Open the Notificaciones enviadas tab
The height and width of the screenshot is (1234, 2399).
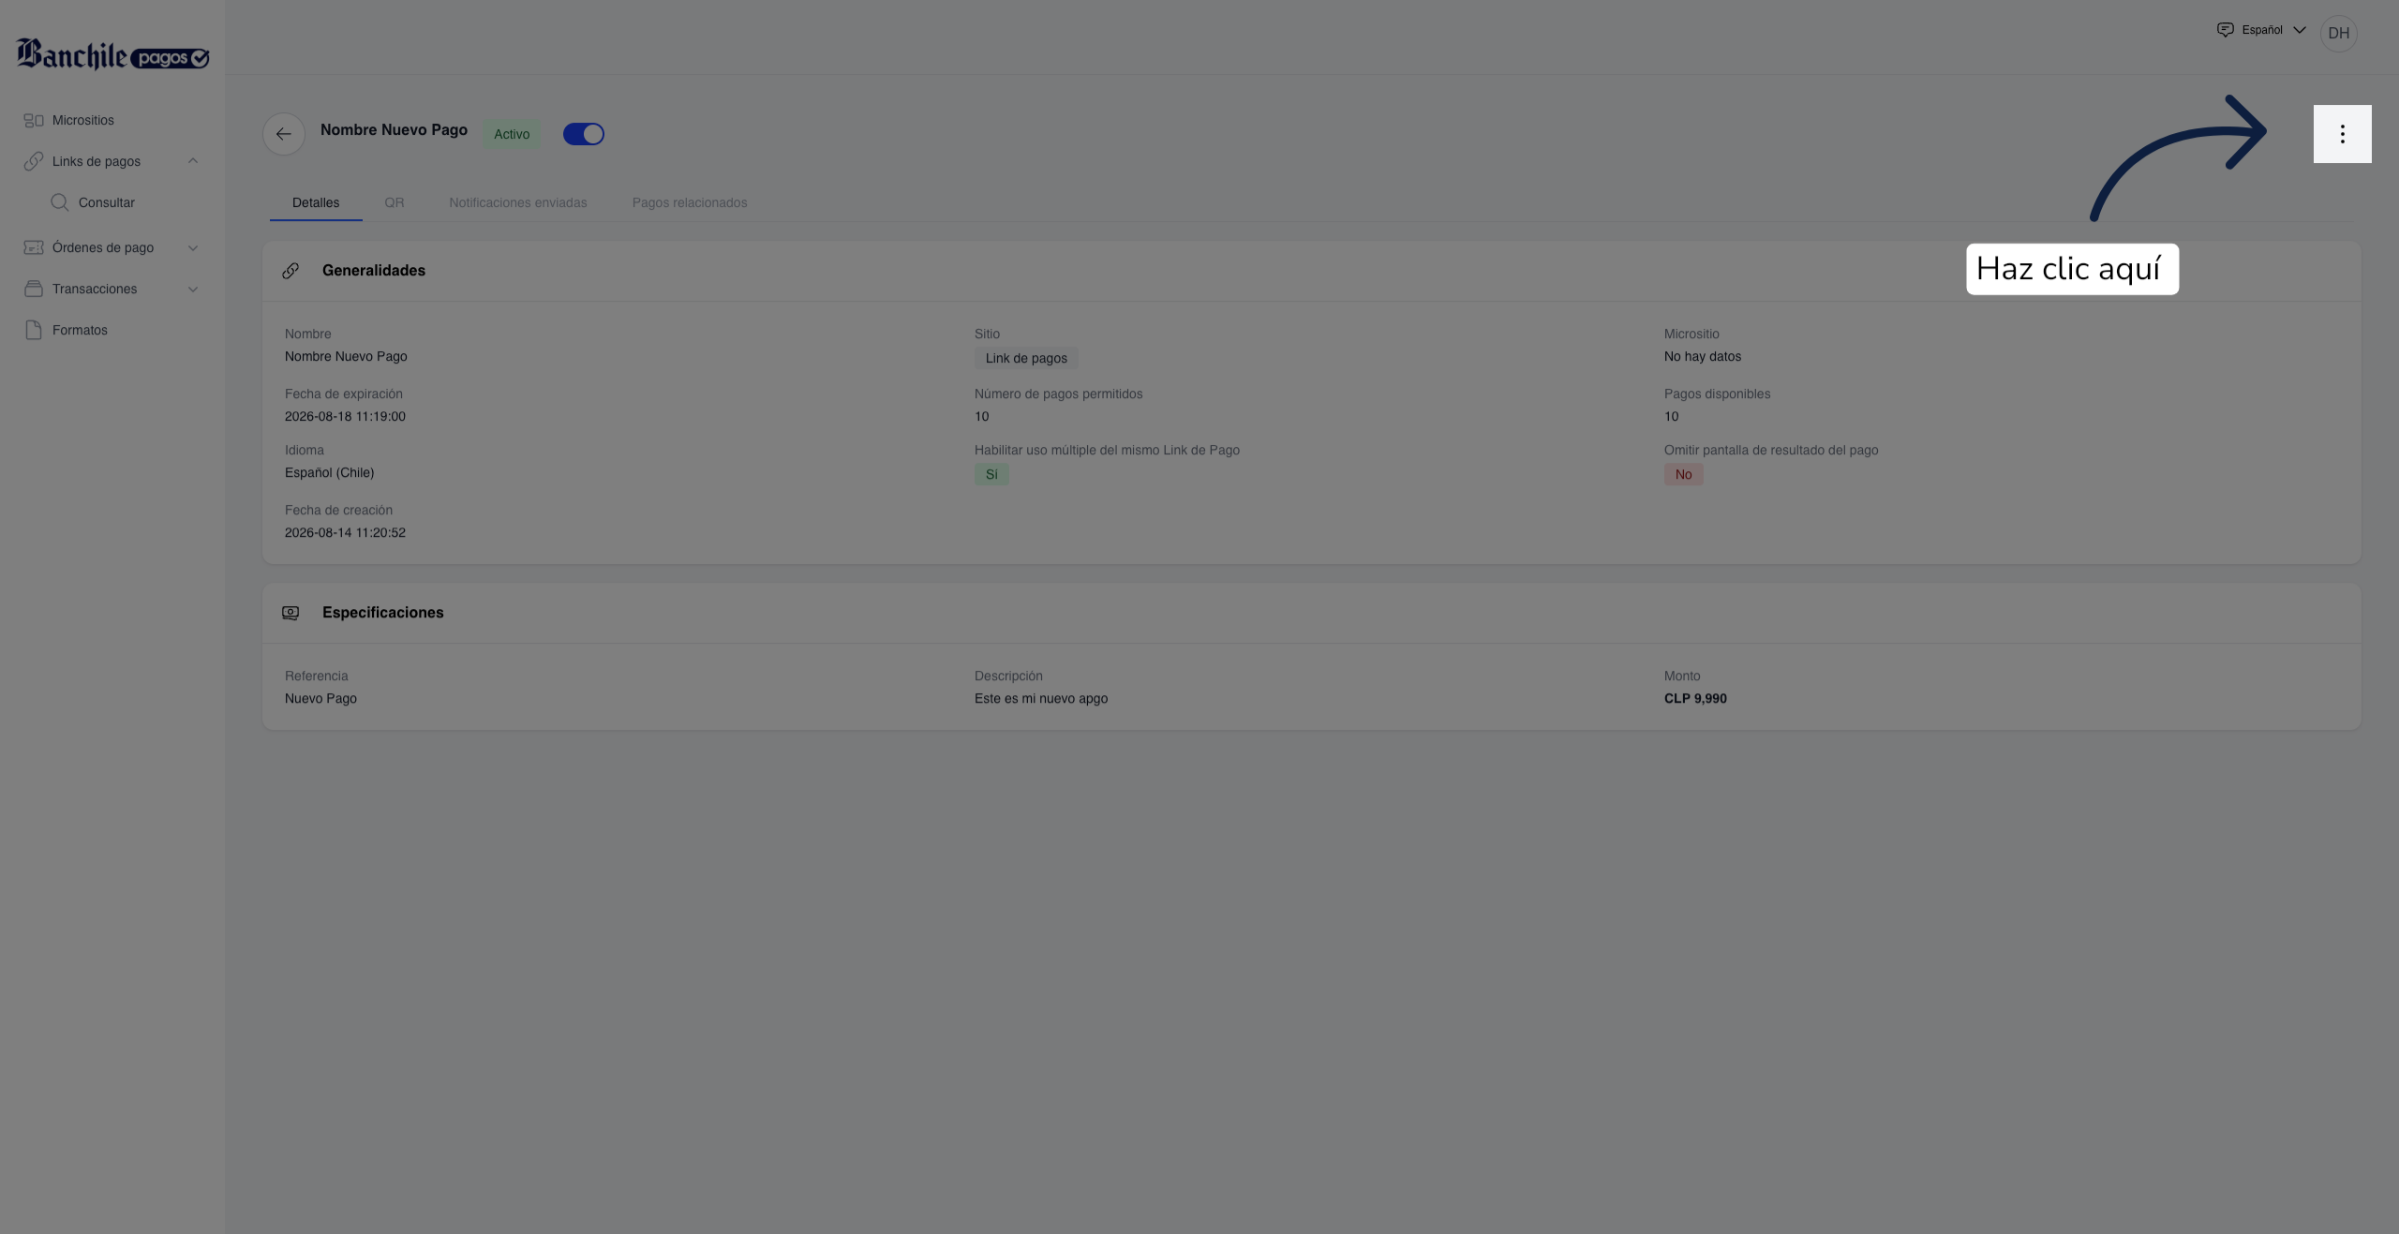click(x=518, y=202)
